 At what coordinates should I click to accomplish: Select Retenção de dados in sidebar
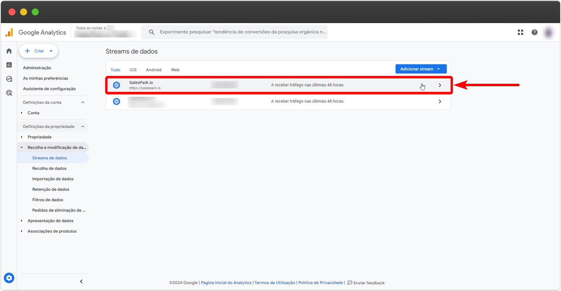[x=51, y=189]
